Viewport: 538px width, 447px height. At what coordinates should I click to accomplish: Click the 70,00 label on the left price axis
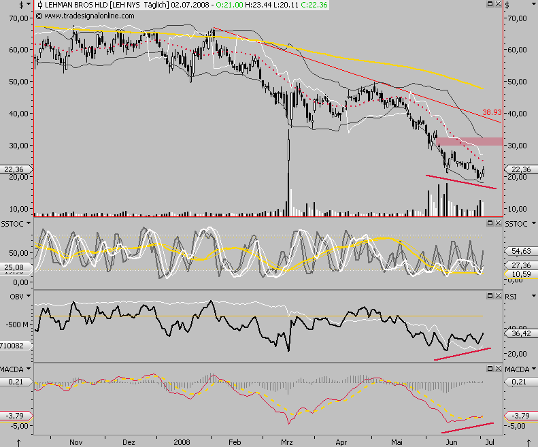coord(18,18)
